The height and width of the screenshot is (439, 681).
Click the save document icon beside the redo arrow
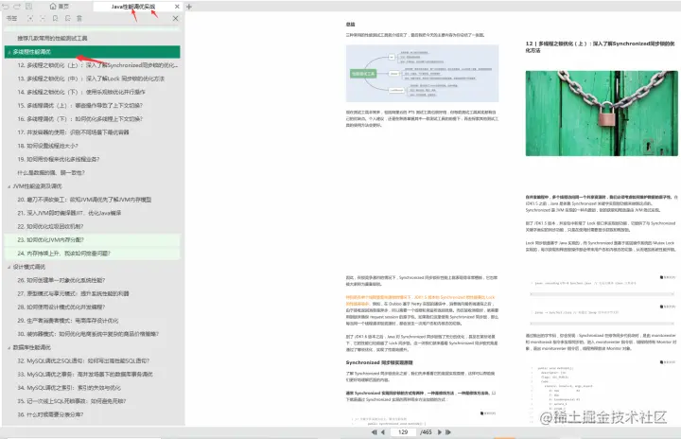tap(28, 6)
